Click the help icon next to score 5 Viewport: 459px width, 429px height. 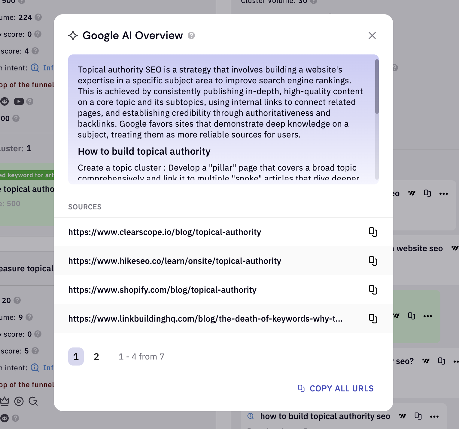click(x=35, y=351)
